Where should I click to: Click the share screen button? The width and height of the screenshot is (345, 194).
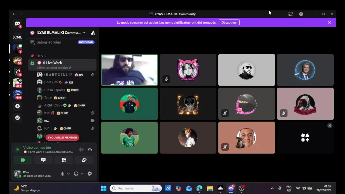pos(43,160)
